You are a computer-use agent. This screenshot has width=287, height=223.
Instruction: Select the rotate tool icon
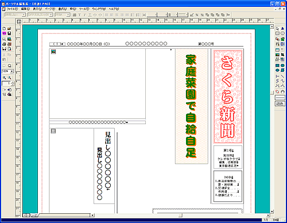[x=278, y=92]
